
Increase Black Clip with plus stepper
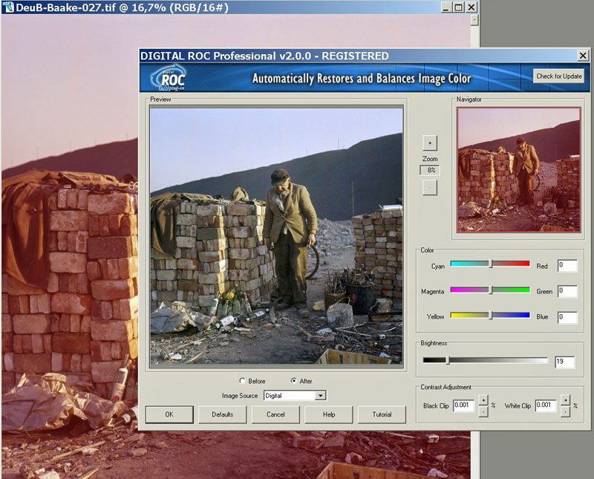483,400
